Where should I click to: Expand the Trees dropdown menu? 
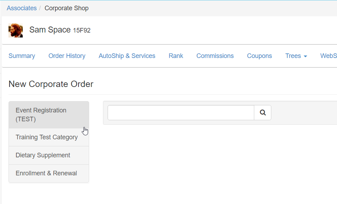pos(296,56)
